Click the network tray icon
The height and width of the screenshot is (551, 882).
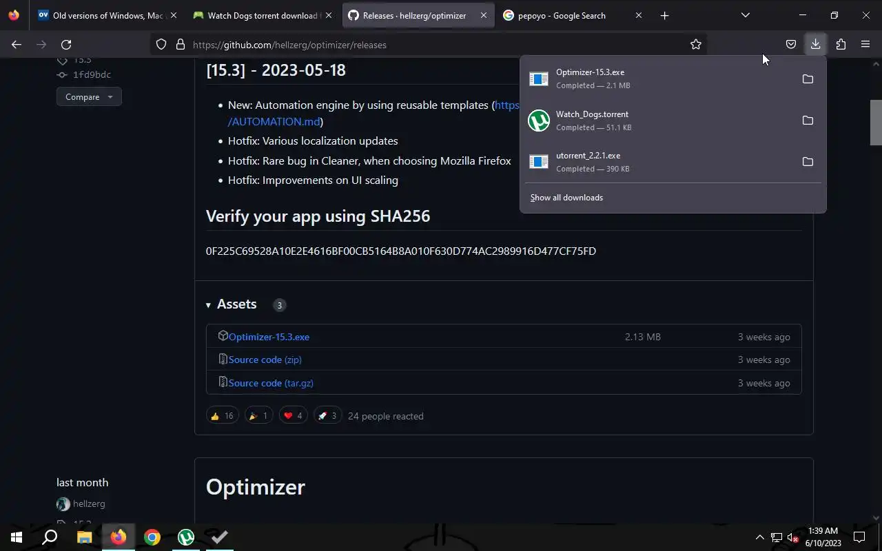[x=777, y=537]
